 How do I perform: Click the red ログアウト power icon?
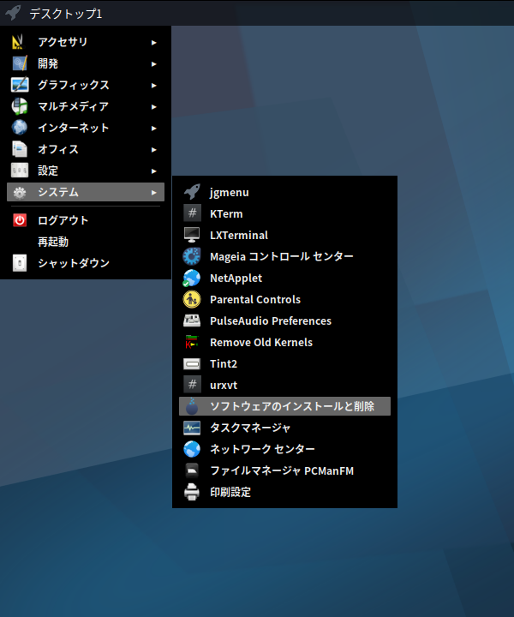coord(19,220)
